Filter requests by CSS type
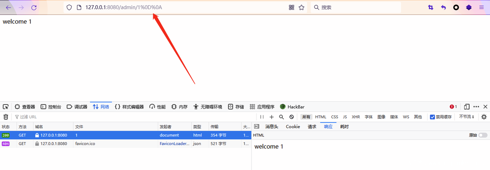490x170 pixels. 335,117
